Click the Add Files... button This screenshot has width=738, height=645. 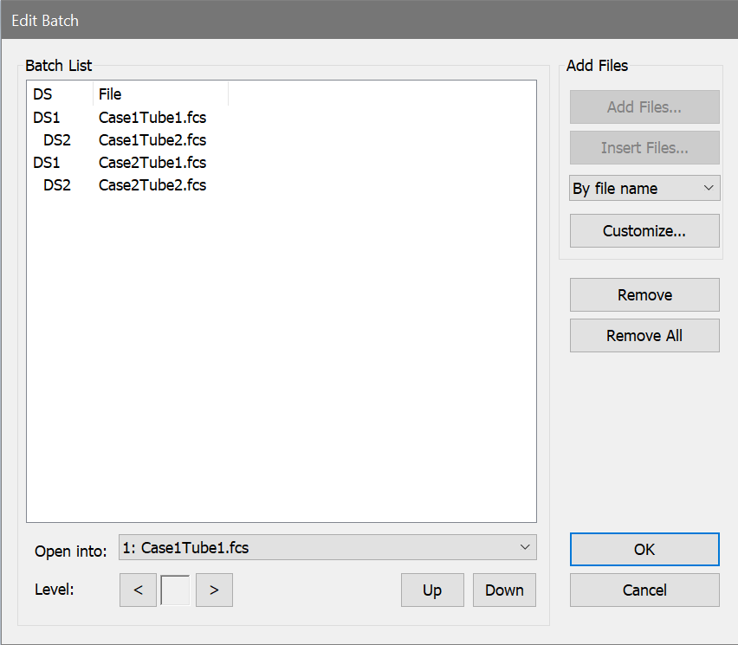644,107
